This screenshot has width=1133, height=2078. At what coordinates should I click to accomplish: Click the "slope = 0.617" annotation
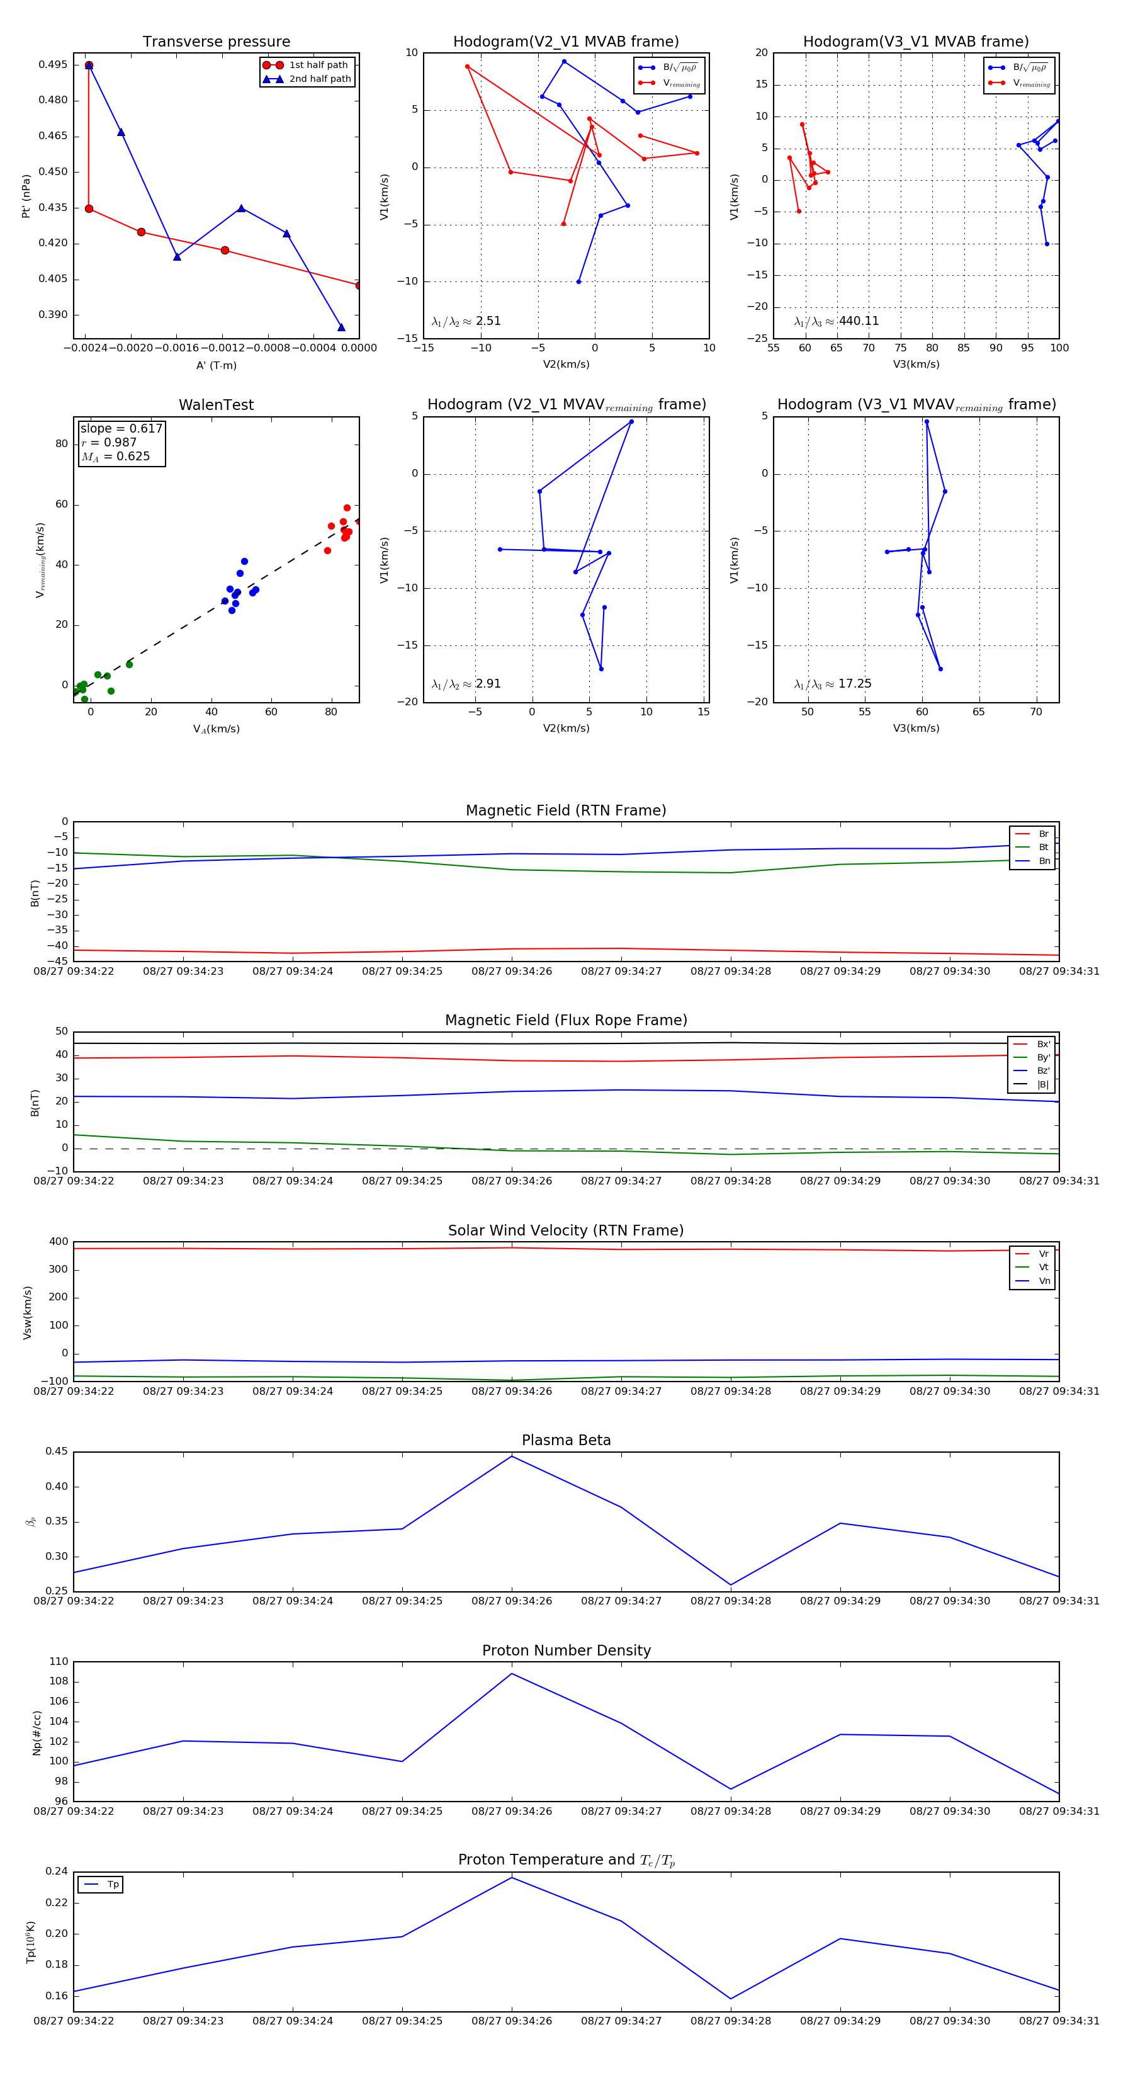coord(121,428)
